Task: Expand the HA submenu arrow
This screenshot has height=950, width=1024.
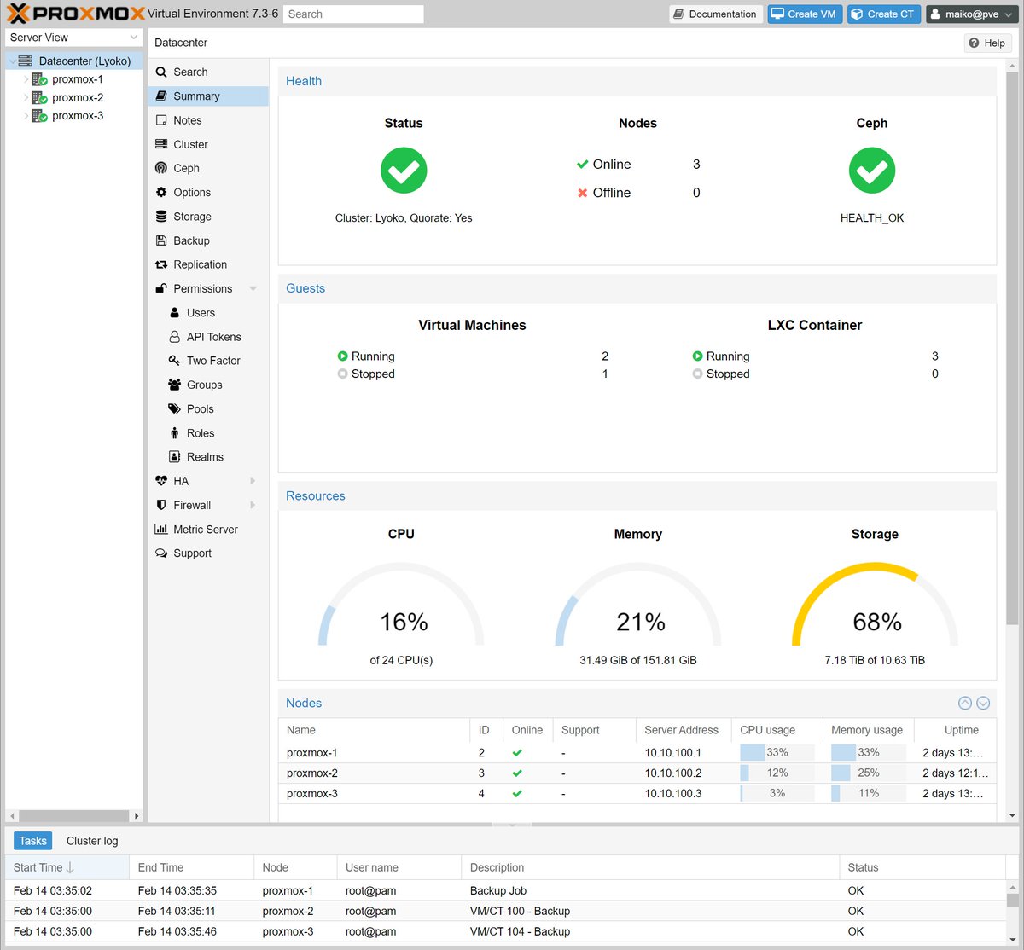Action: (253, 481)
